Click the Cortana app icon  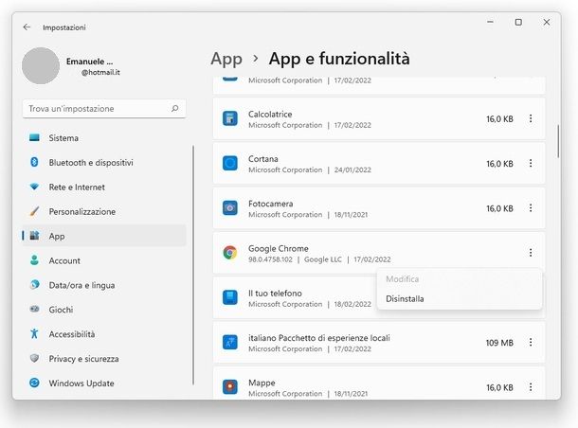point(230,163)
